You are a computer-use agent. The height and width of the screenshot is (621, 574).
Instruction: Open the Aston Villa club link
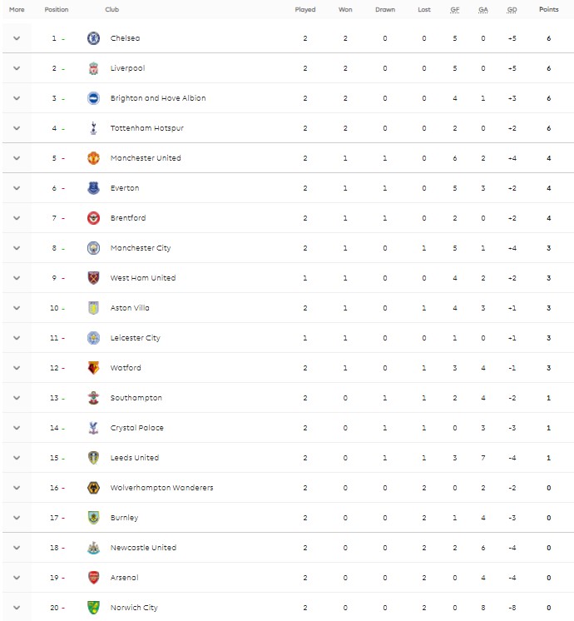(x=130, y=308)
